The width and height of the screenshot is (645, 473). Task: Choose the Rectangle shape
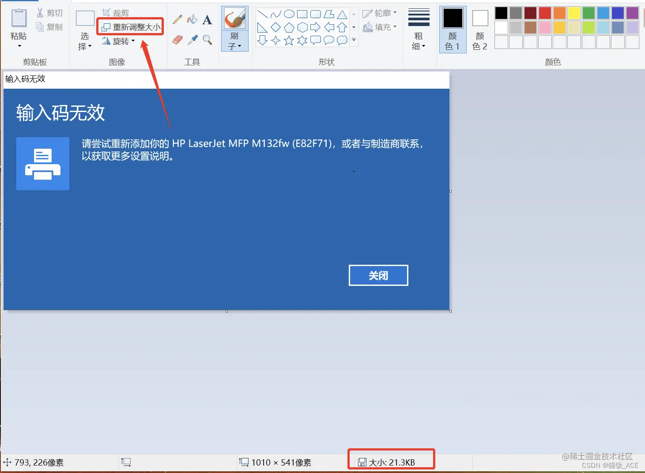coord(302,14)
